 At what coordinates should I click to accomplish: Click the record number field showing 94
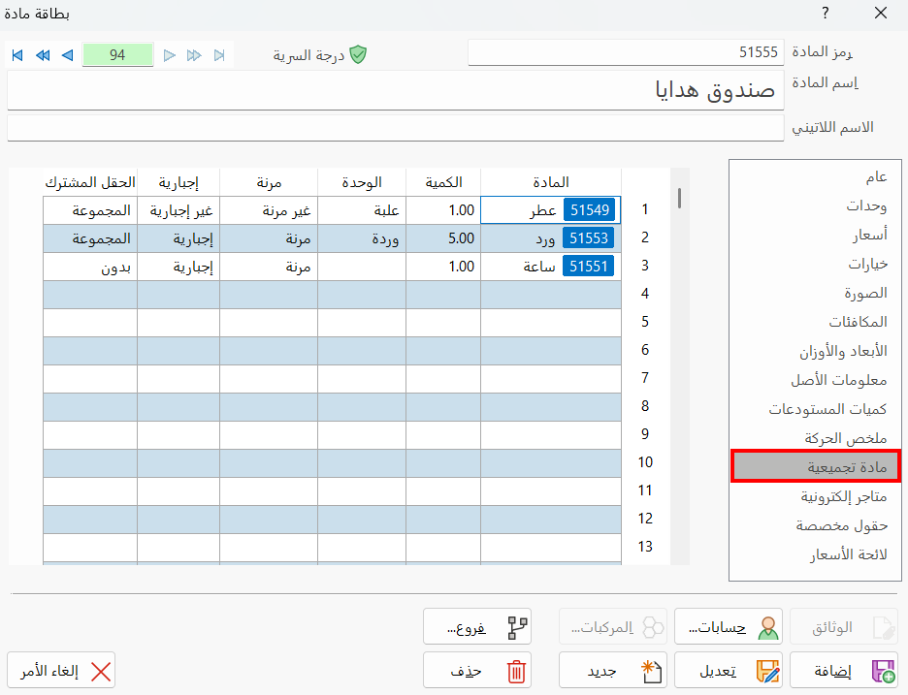pos(117,55)
